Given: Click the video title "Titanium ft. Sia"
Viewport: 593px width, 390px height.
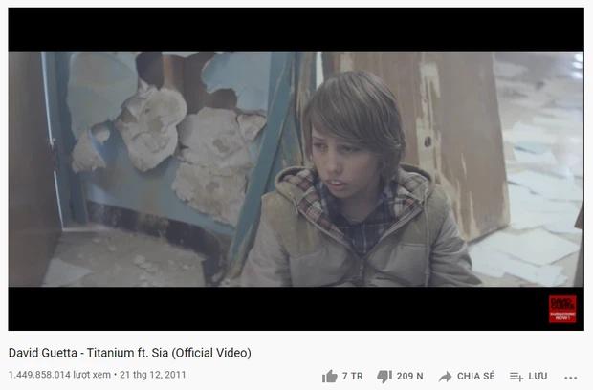Looking at the screenshot, I should click(127, 353).
